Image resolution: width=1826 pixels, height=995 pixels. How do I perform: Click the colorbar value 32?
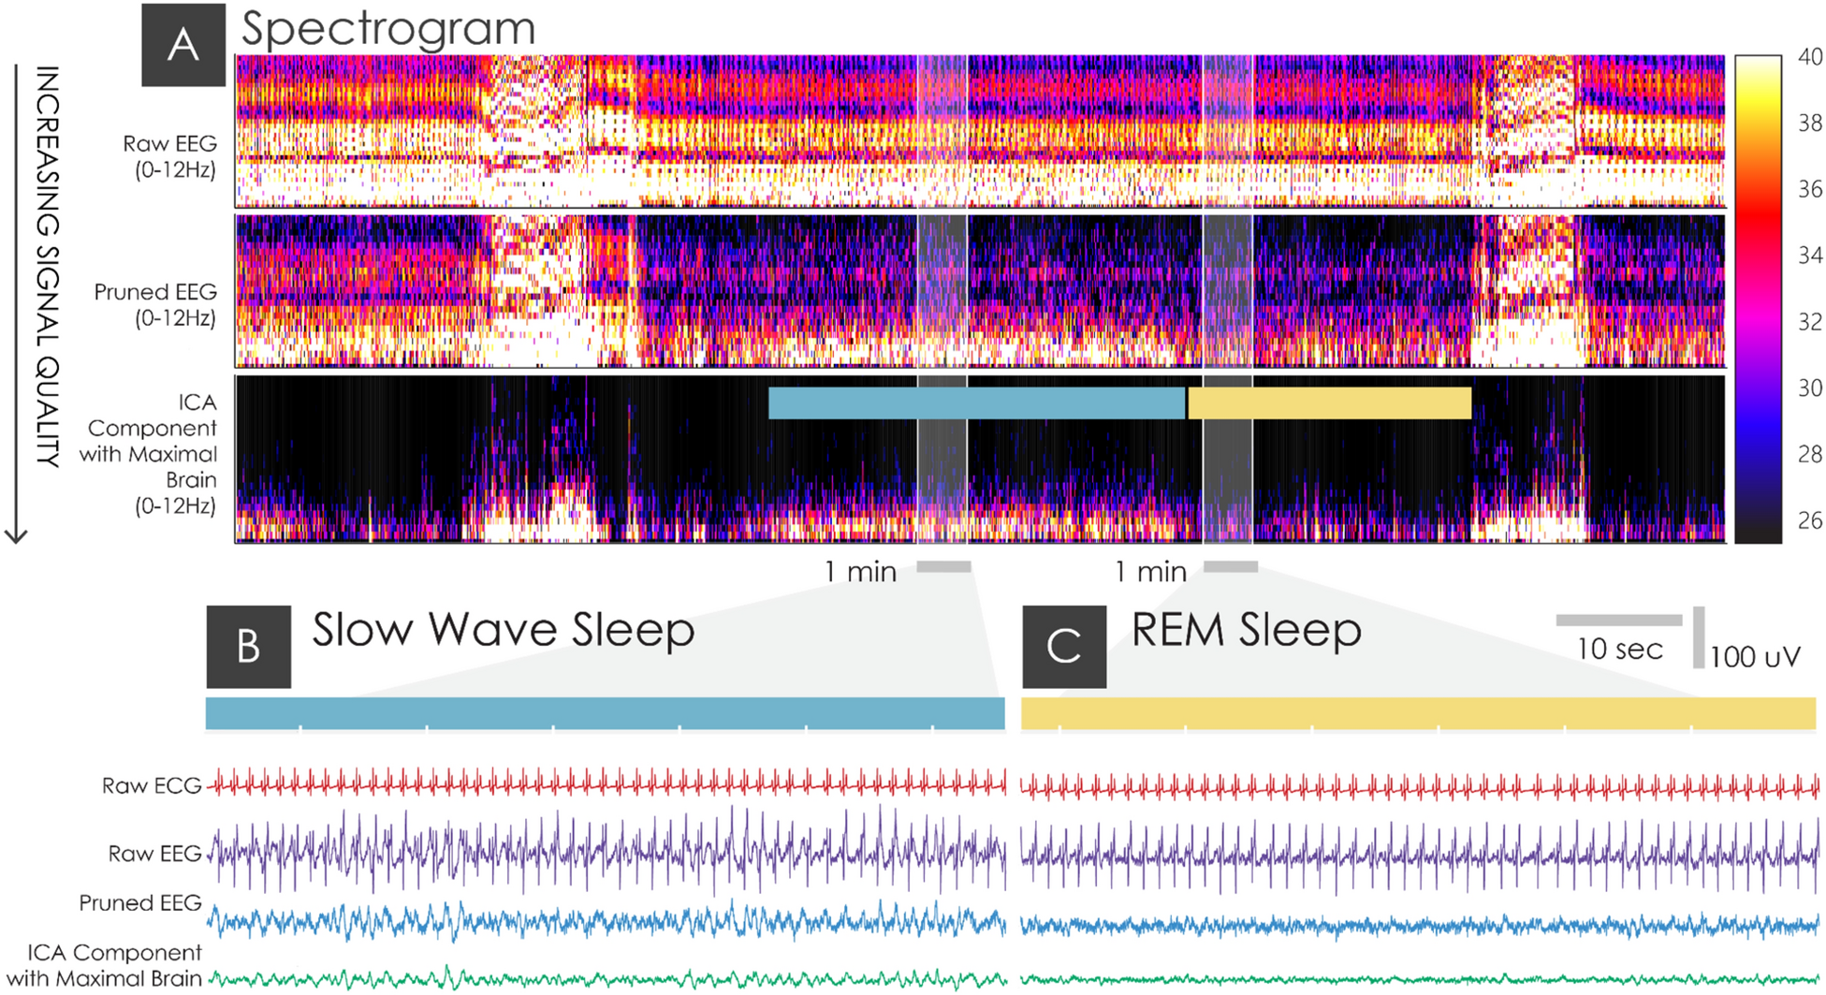[1810, 322]
